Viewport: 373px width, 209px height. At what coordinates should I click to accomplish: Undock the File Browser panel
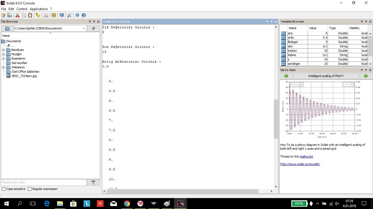(x=94, y=21)
